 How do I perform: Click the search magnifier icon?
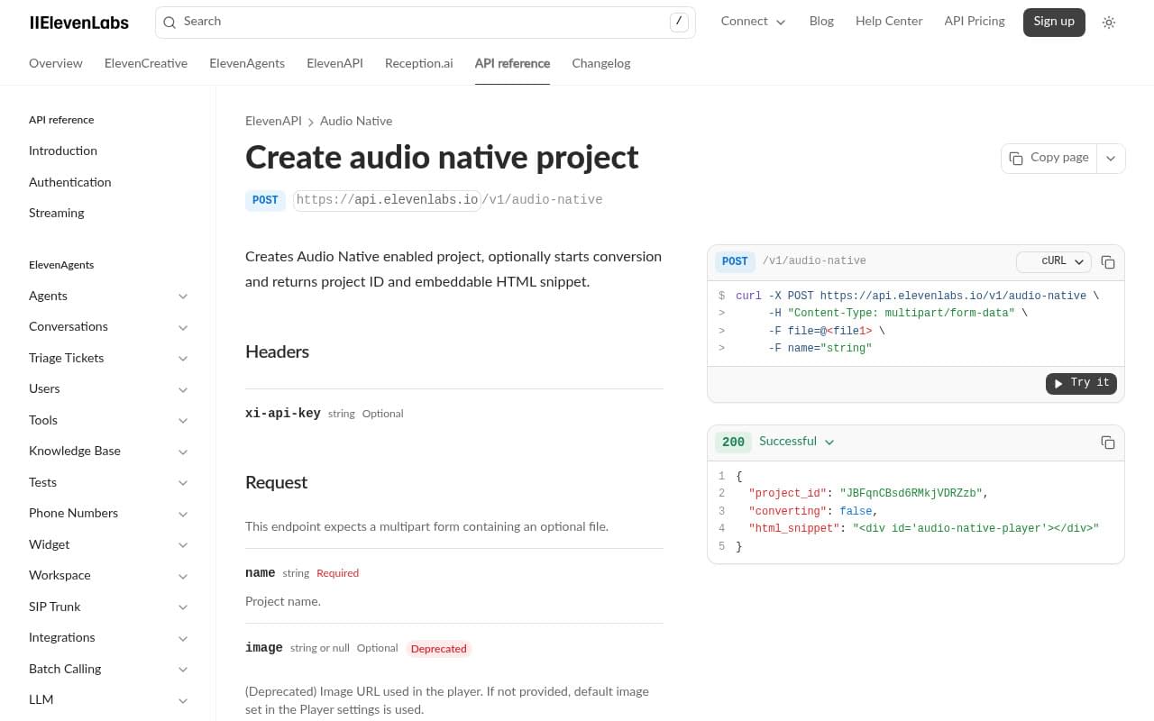pos(169,23)
